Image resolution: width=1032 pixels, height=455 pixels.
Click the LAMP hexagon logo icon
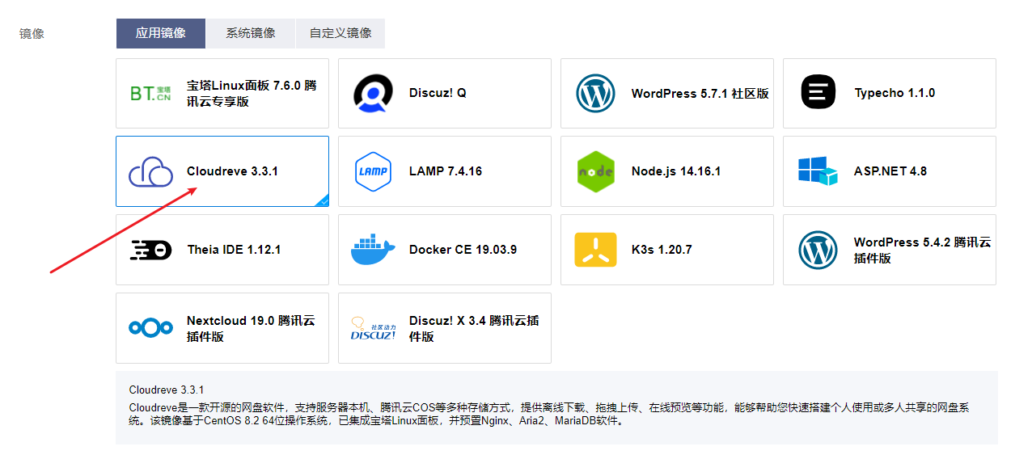coord(374,171)
